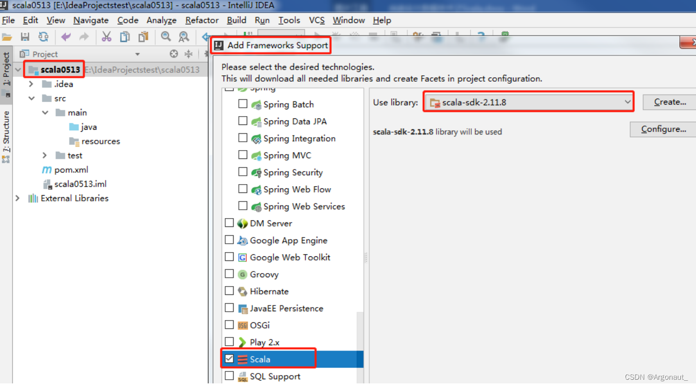Collapse the scala0513 project root node
The width and height of the screenshot is (696, 386).
point(19,70)
